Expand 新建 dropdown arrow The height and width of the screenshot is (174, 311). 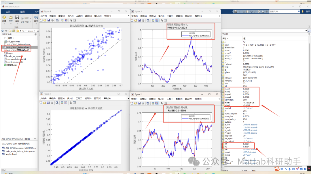tap(4, 24)
